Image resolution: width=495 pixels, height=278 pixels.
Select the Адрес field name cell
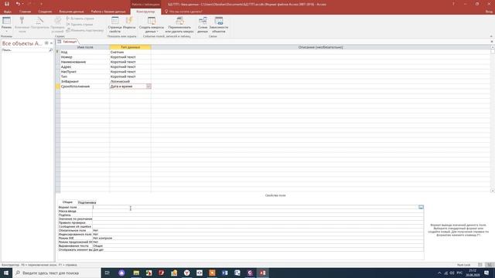click(x=84, y=67)
